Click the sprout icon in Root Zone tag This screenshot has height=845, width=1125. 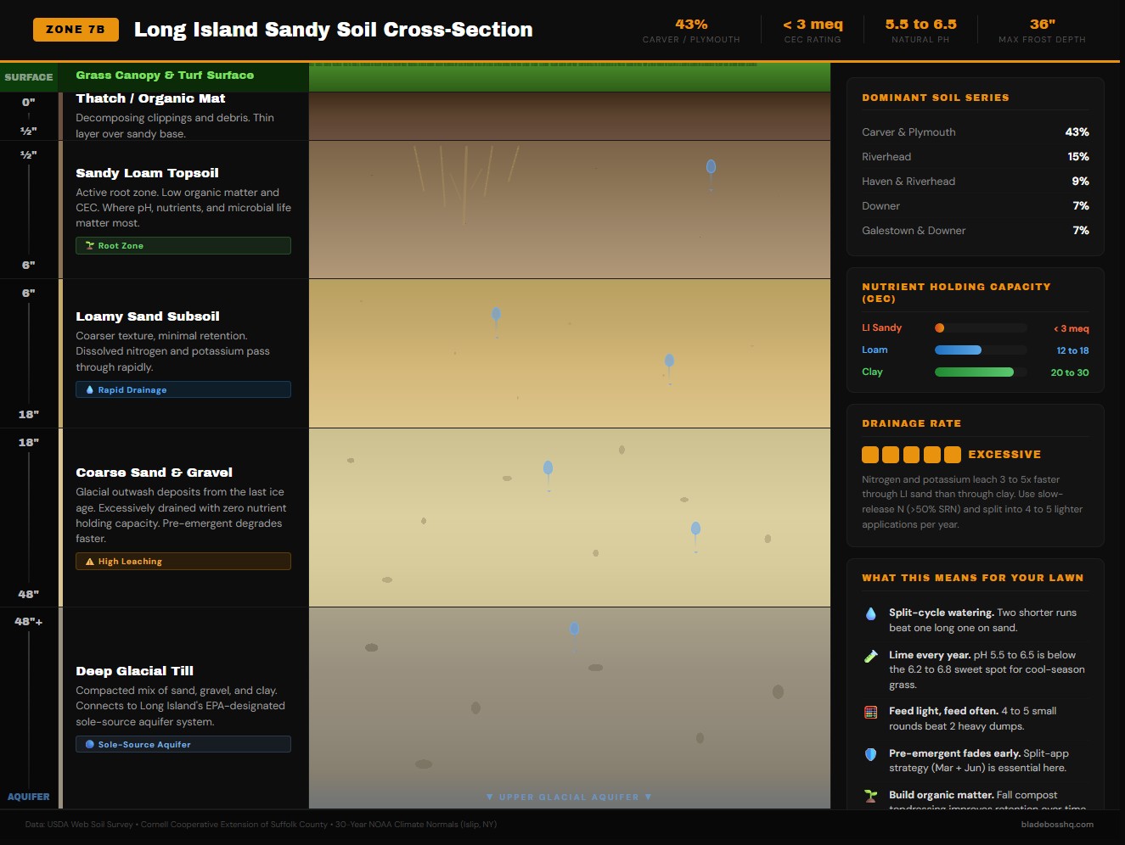[x=90, y=246]
